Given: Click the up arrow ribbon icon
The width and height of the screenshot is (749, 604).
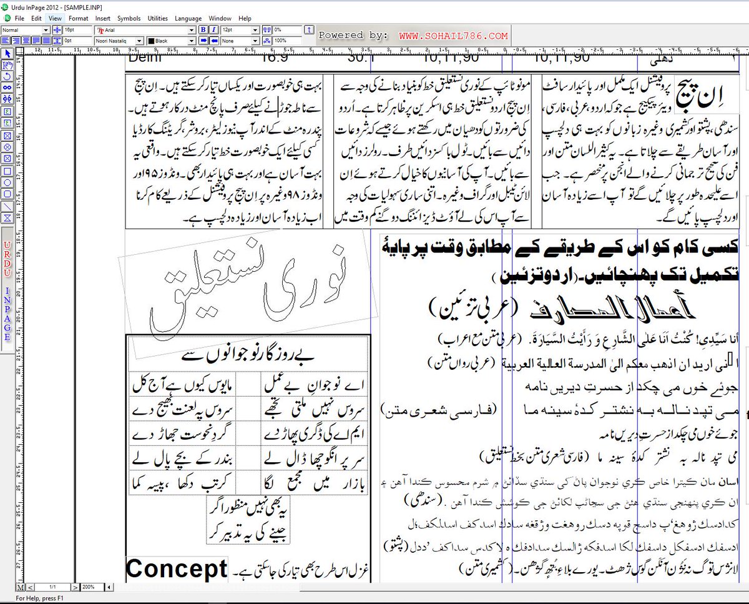Looking at the screenshot, I should coord(308,29).
